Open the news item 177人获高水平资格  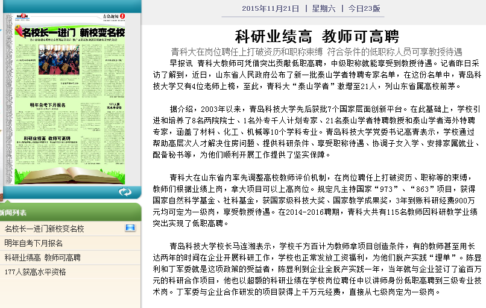[36, 272]
